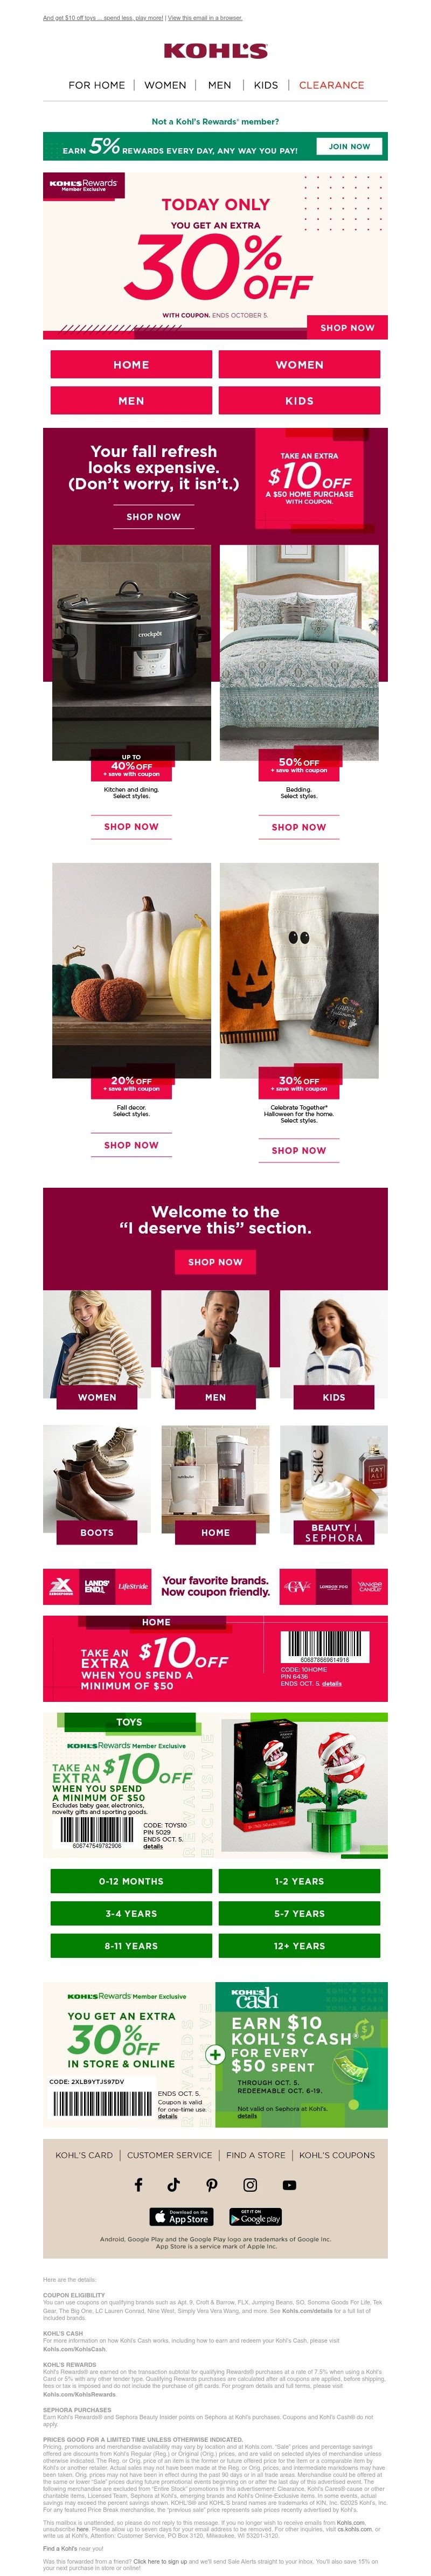Visit the Pinterest social icon

coord(212,2185)
